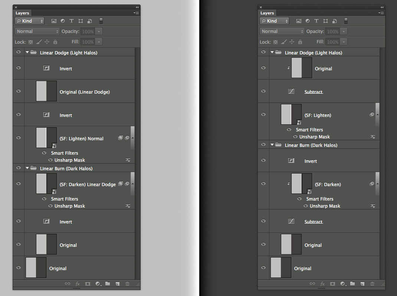Image resolution: width=397 pixels, height=296 pixels.
Task: Create new adjustment layer in left panel
Action: click(x=98, y=284)
